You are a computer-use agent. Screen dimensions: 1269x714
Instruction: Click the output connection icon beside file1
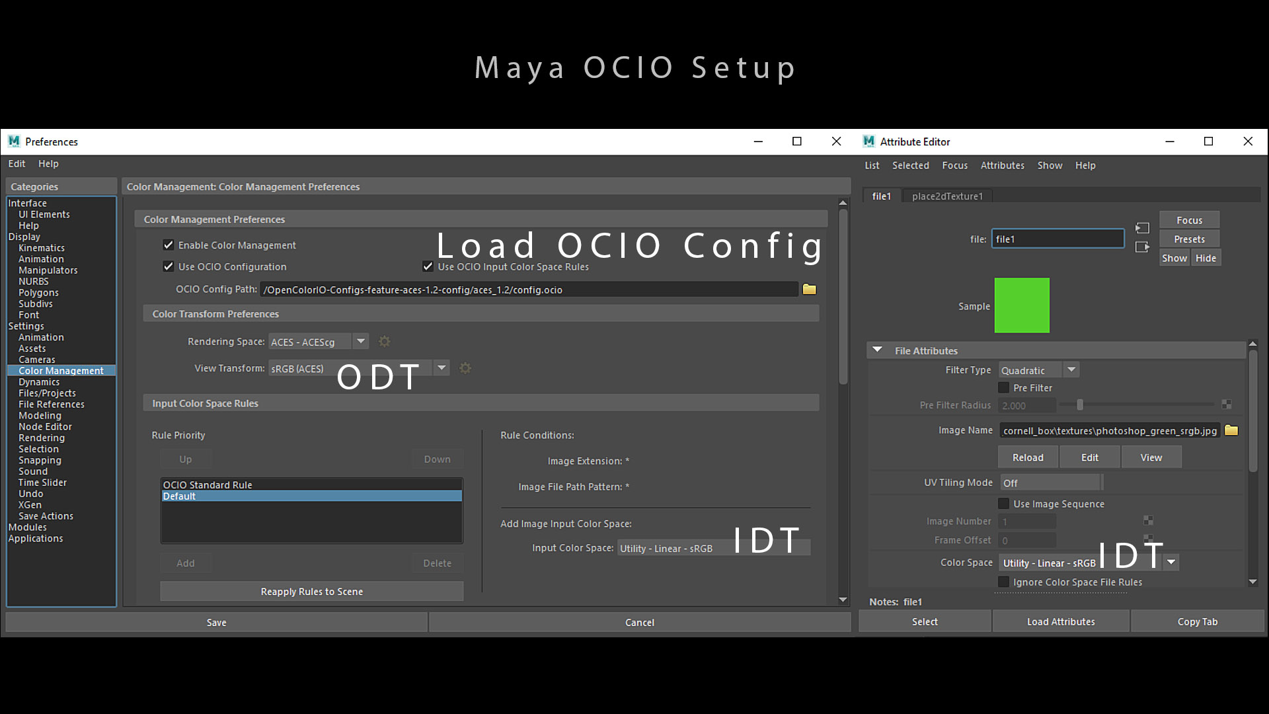[x=1142, y=247]
